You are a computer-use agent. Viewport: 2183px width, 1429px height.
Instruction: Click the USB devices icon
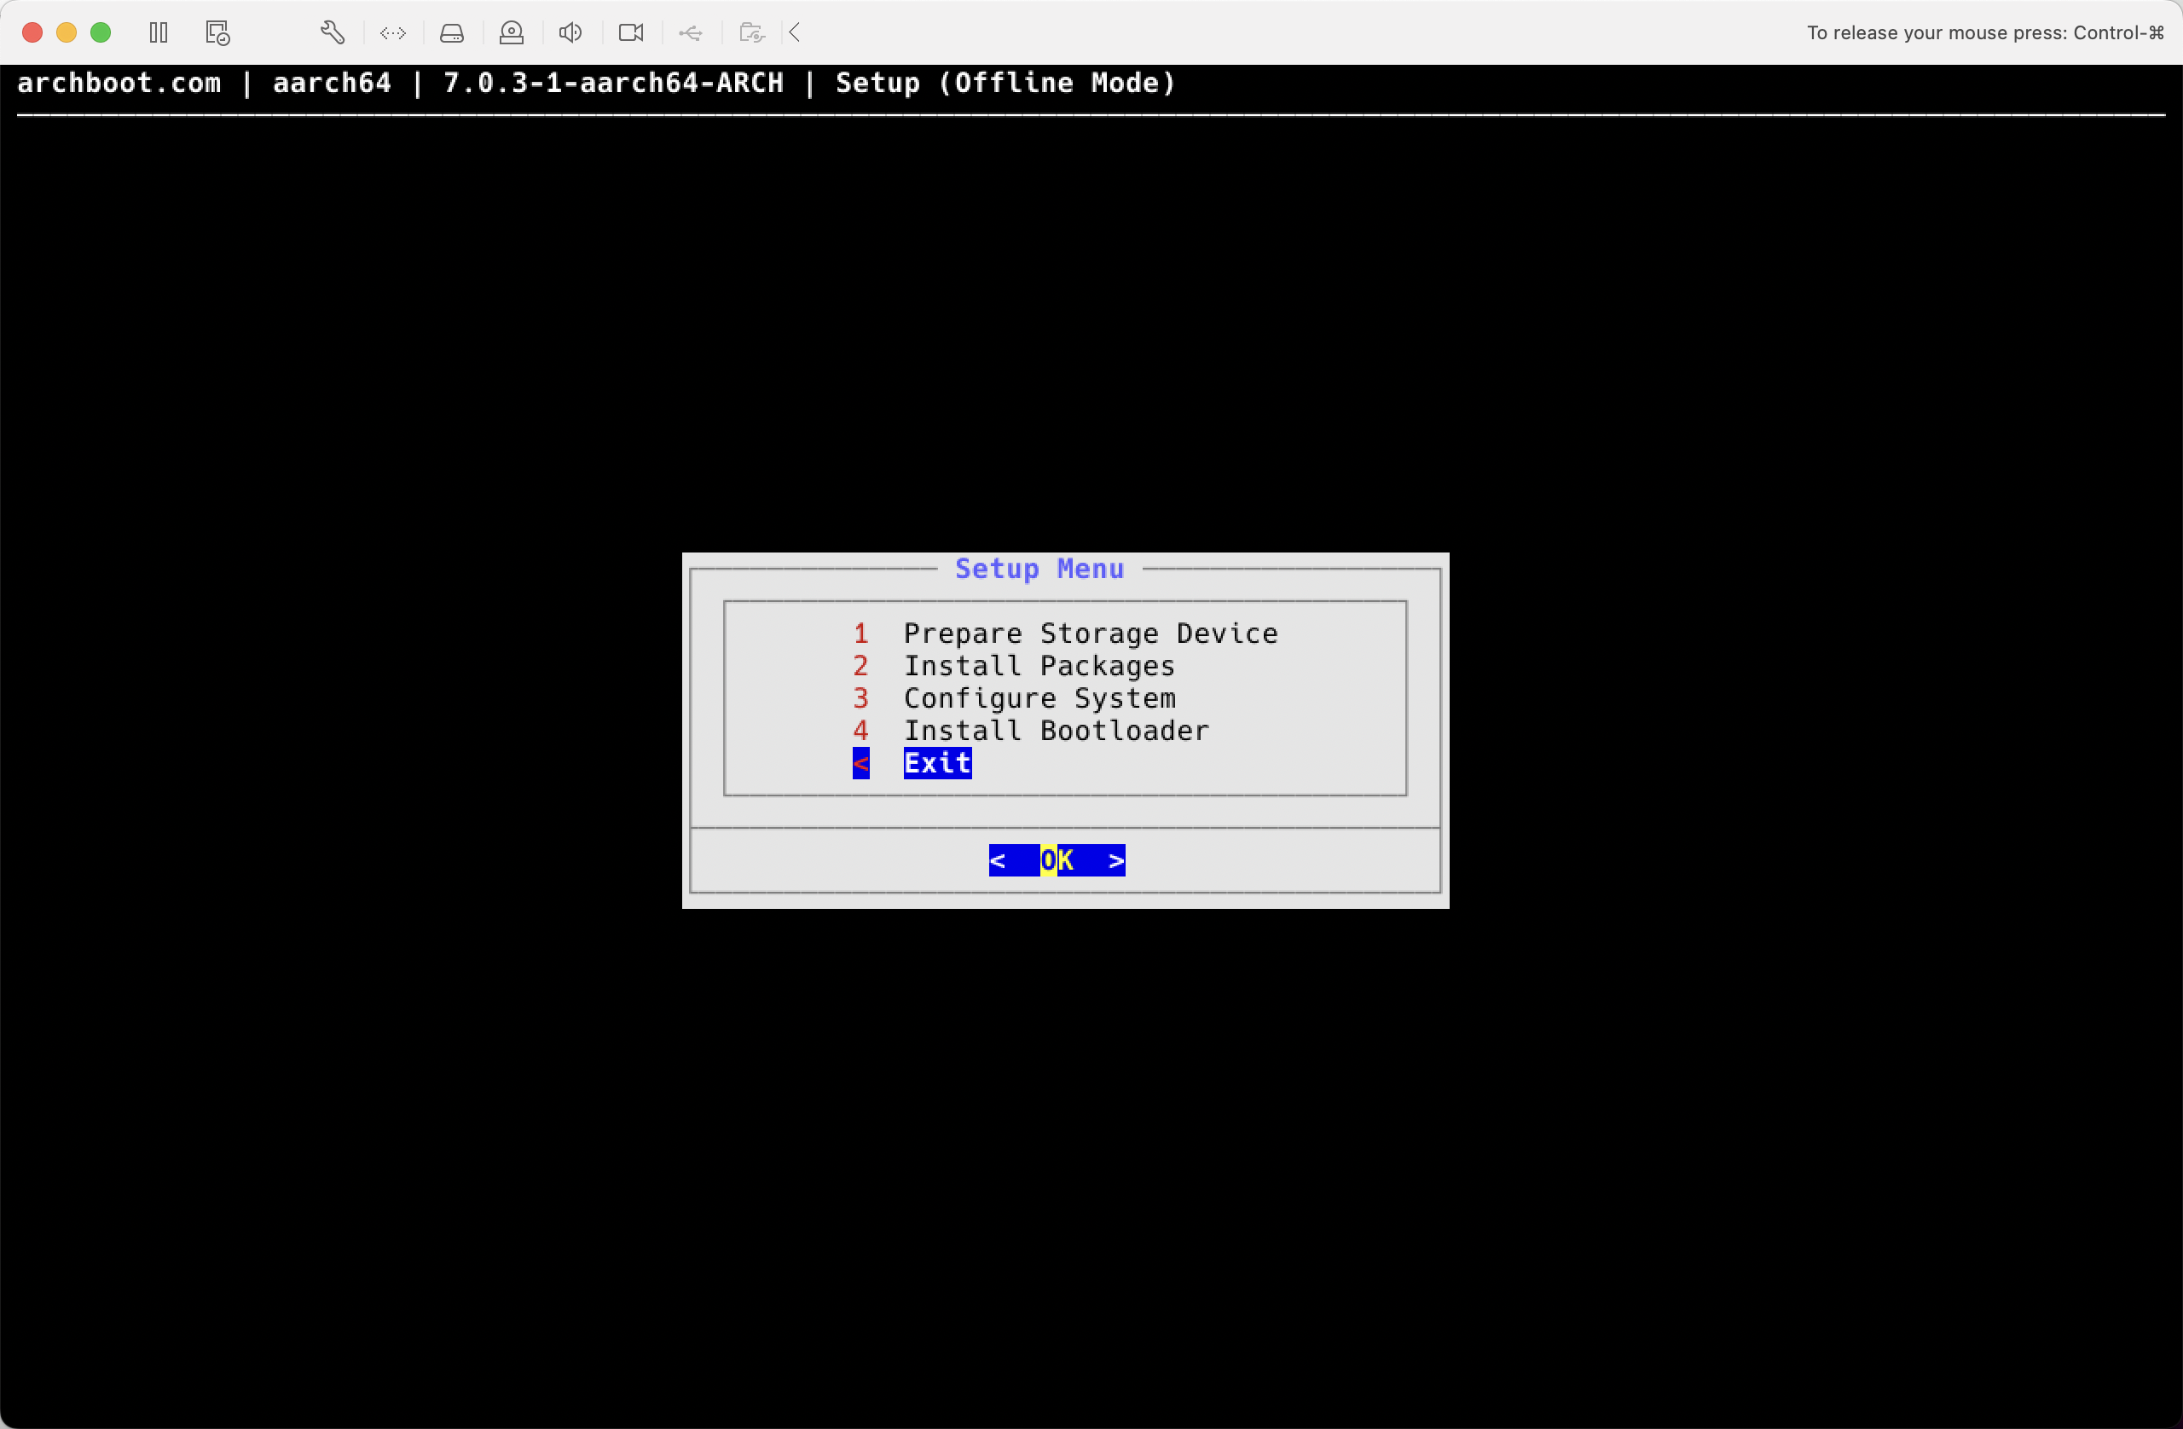(x=691, y=33)
